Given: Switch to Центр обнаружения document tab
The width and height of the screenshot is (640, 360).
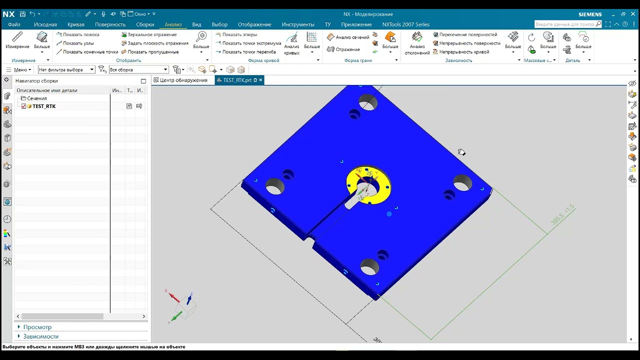Looking at the screenshot, I should coord(180,80).
